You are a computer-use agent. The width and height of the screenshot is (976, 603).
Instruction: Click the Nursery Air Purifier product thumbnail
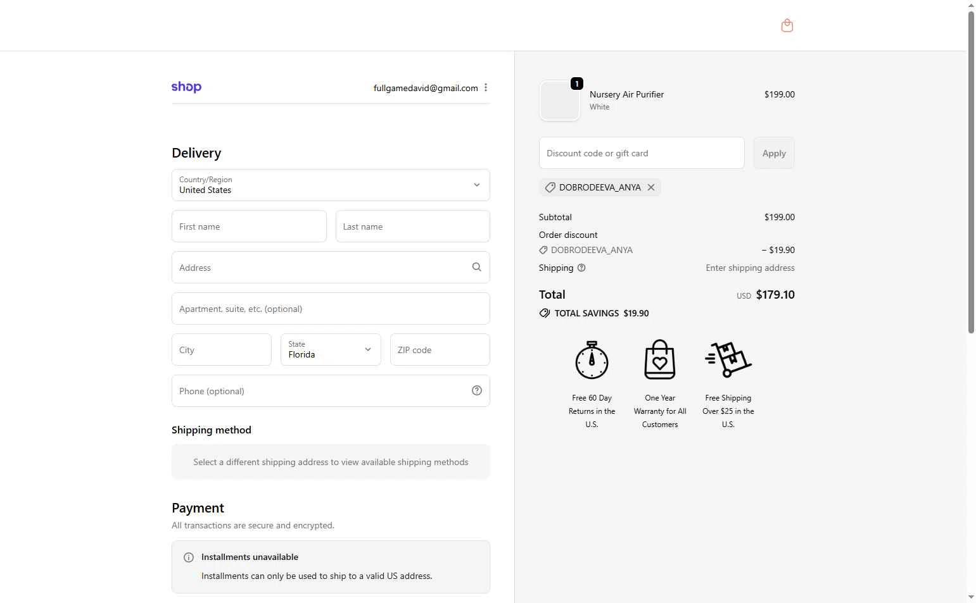click(559, 101)
